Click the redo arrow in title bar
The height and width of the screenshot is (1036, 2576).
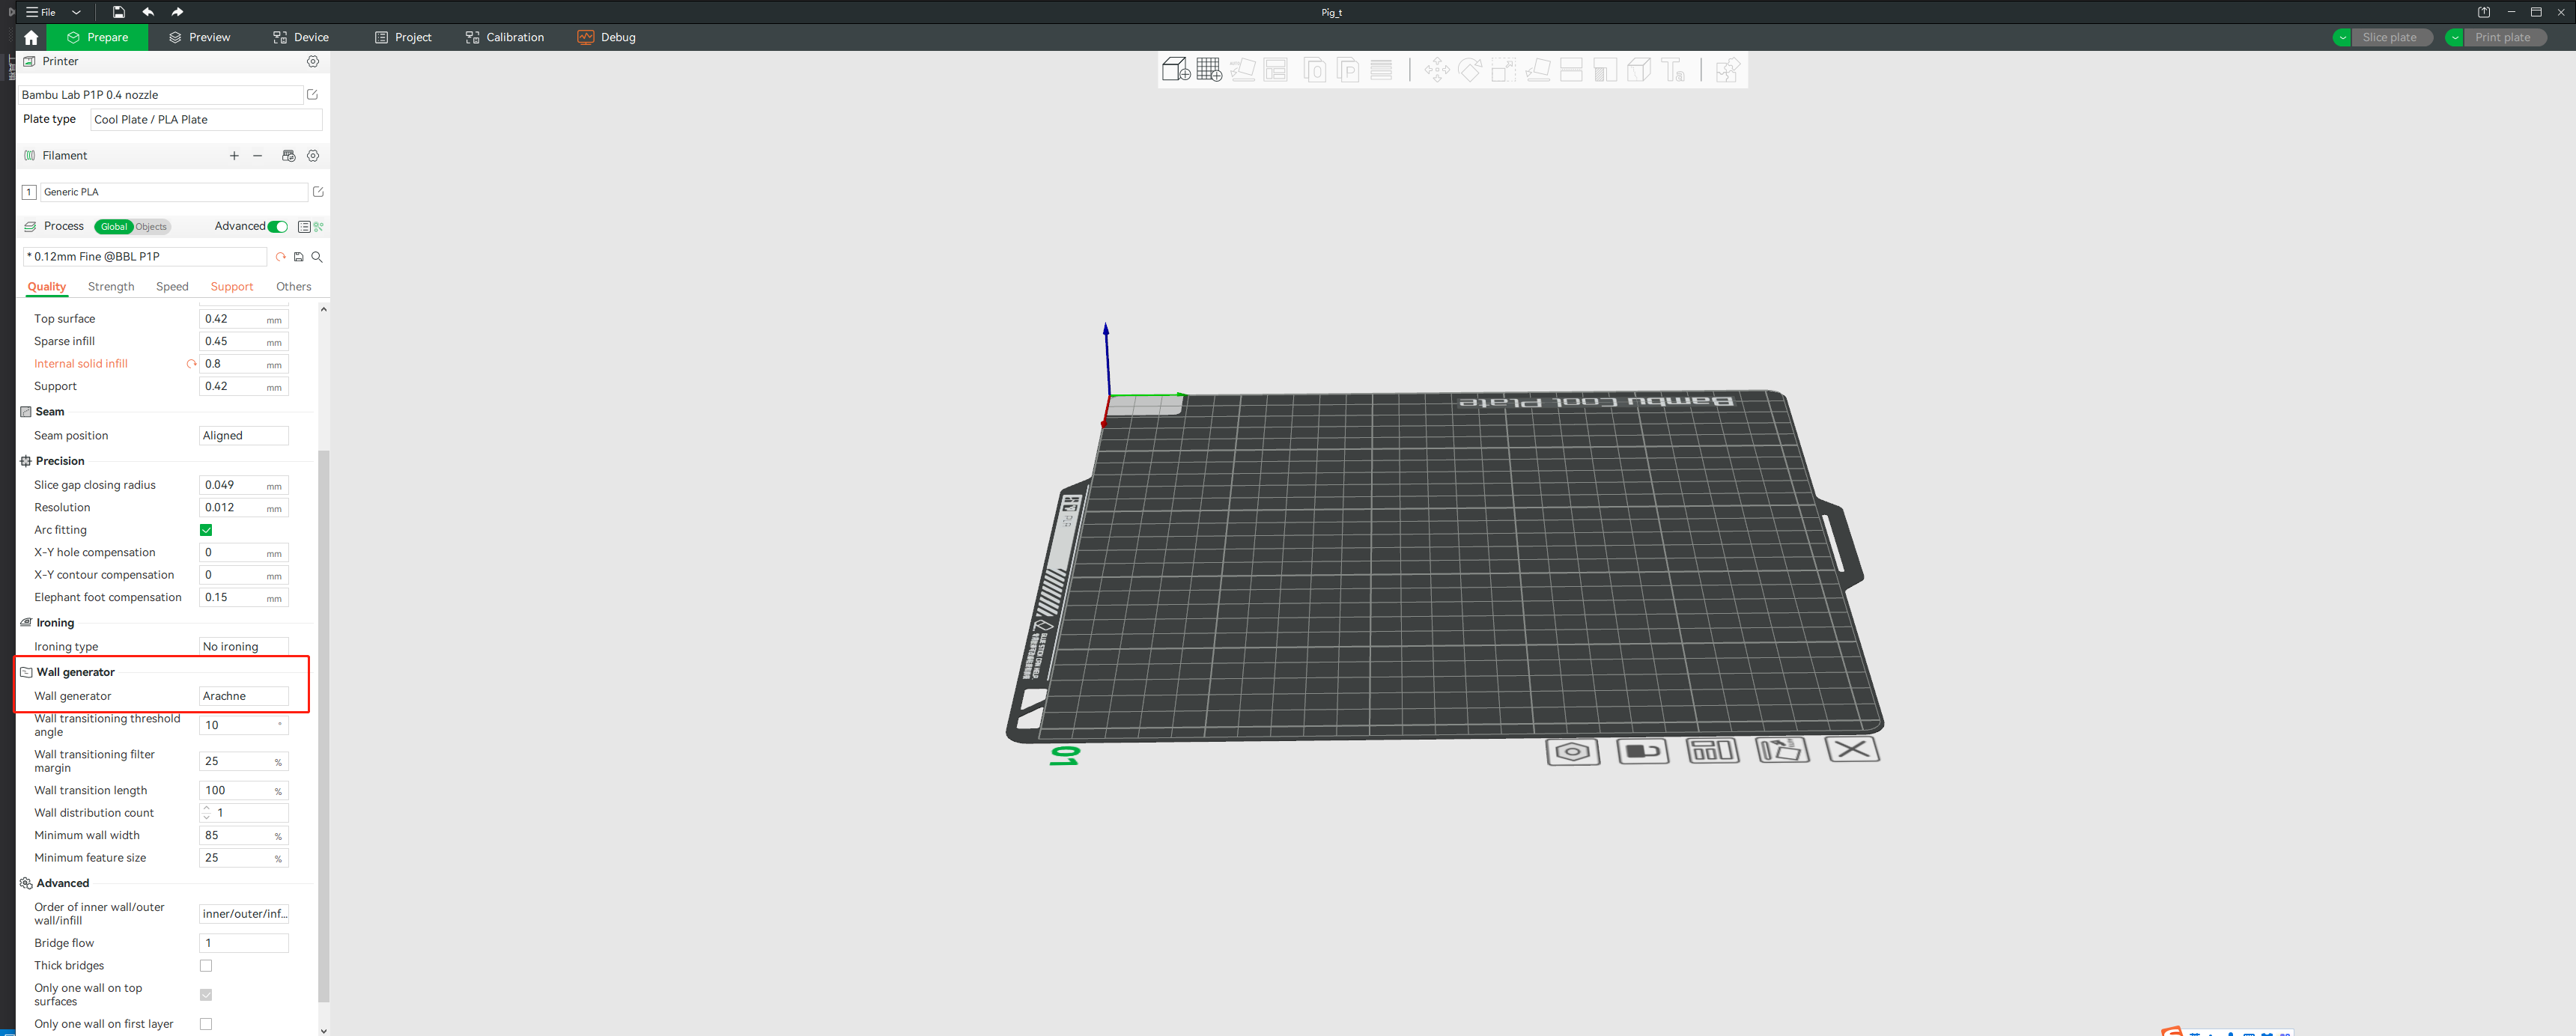click(x=177, y=12)
